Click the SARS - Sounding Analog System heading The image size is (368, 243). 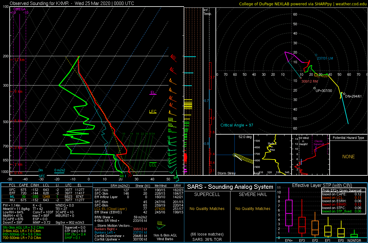(x=230, y=187)
